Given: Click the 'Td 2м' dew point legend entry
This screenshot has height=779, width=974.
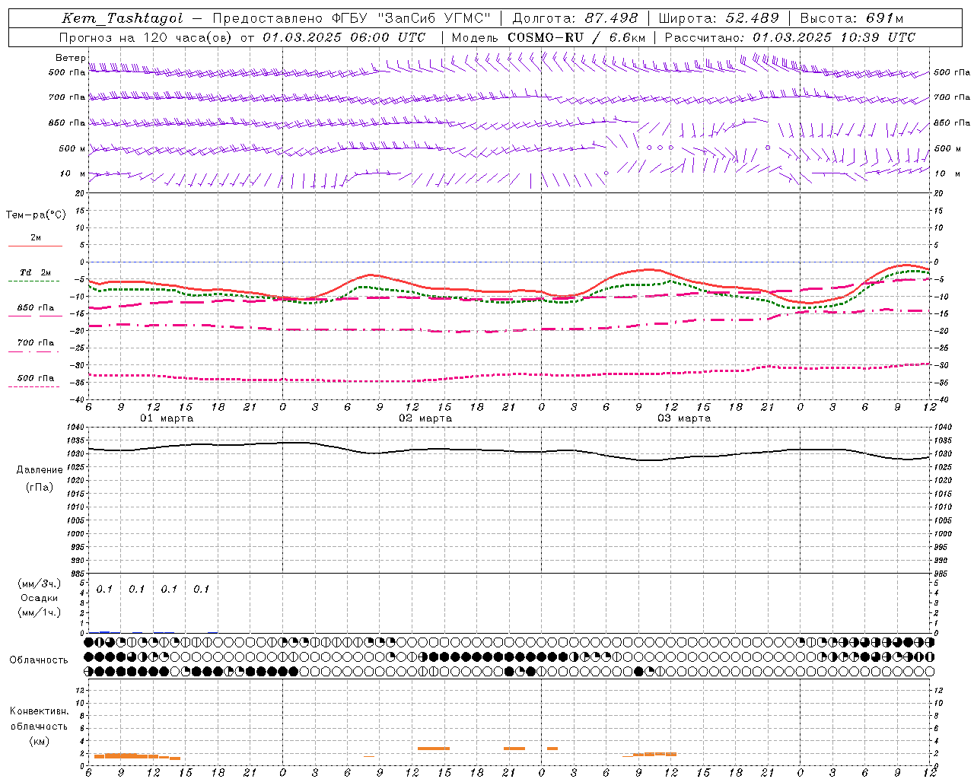Looking at the screenshot, I should (x=35, y=272).
